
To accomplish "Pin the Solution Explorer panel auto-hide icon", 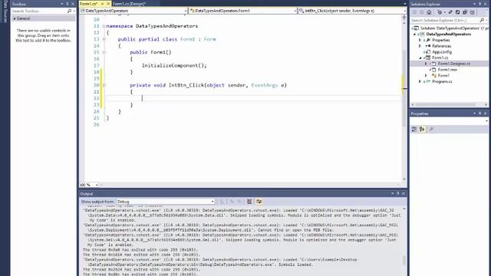I will [x=479, y=4].
